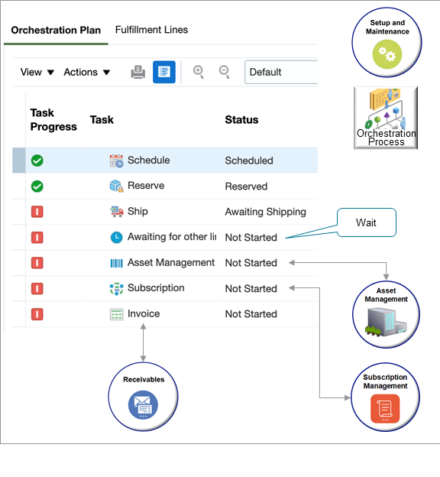Image resolution: width=440 pixels, height=477 pixels.
Task: Click the Task column header
Action: click(x=102, y=119)
